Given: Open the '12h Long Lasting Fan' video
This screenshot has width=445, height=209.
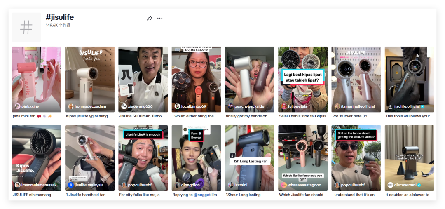Looking at the screenshot, I should (249, 158).
